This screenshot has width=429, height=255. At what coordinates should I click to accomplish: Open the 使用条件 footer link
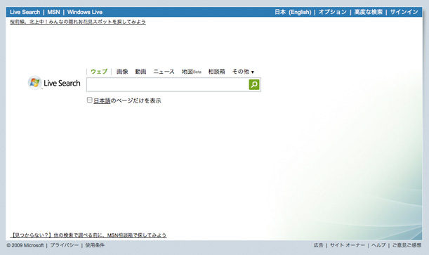pos(95,245)
